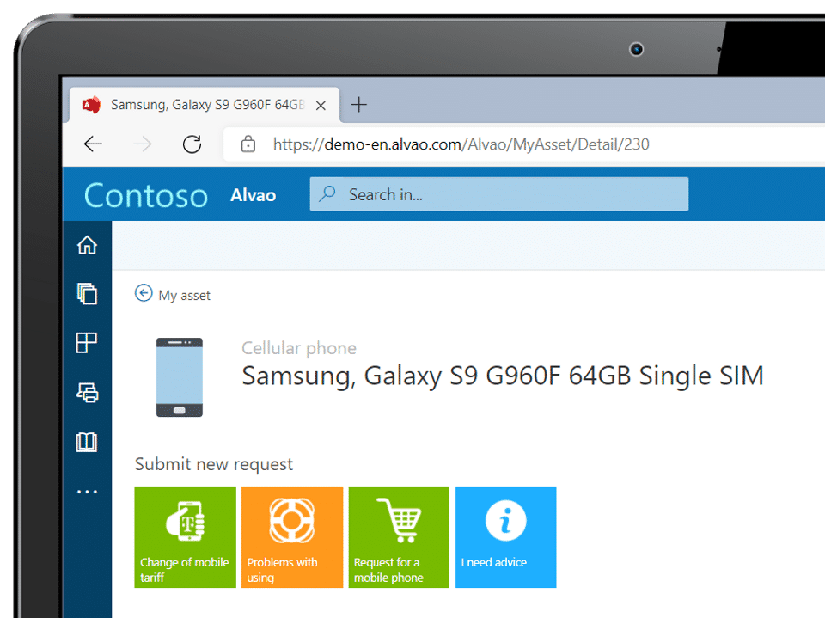Screen dimensions: 825x618
Task: Click the Cellular phone category text
Action: coord(299,348)
